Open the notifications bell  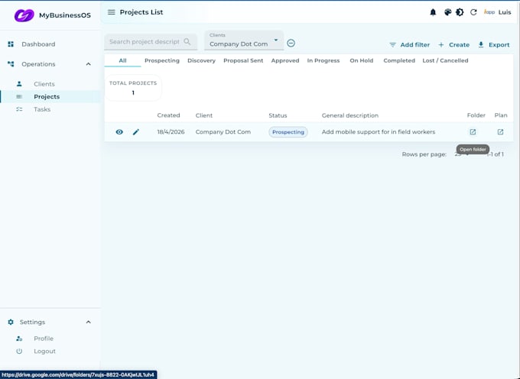point(433,12)
